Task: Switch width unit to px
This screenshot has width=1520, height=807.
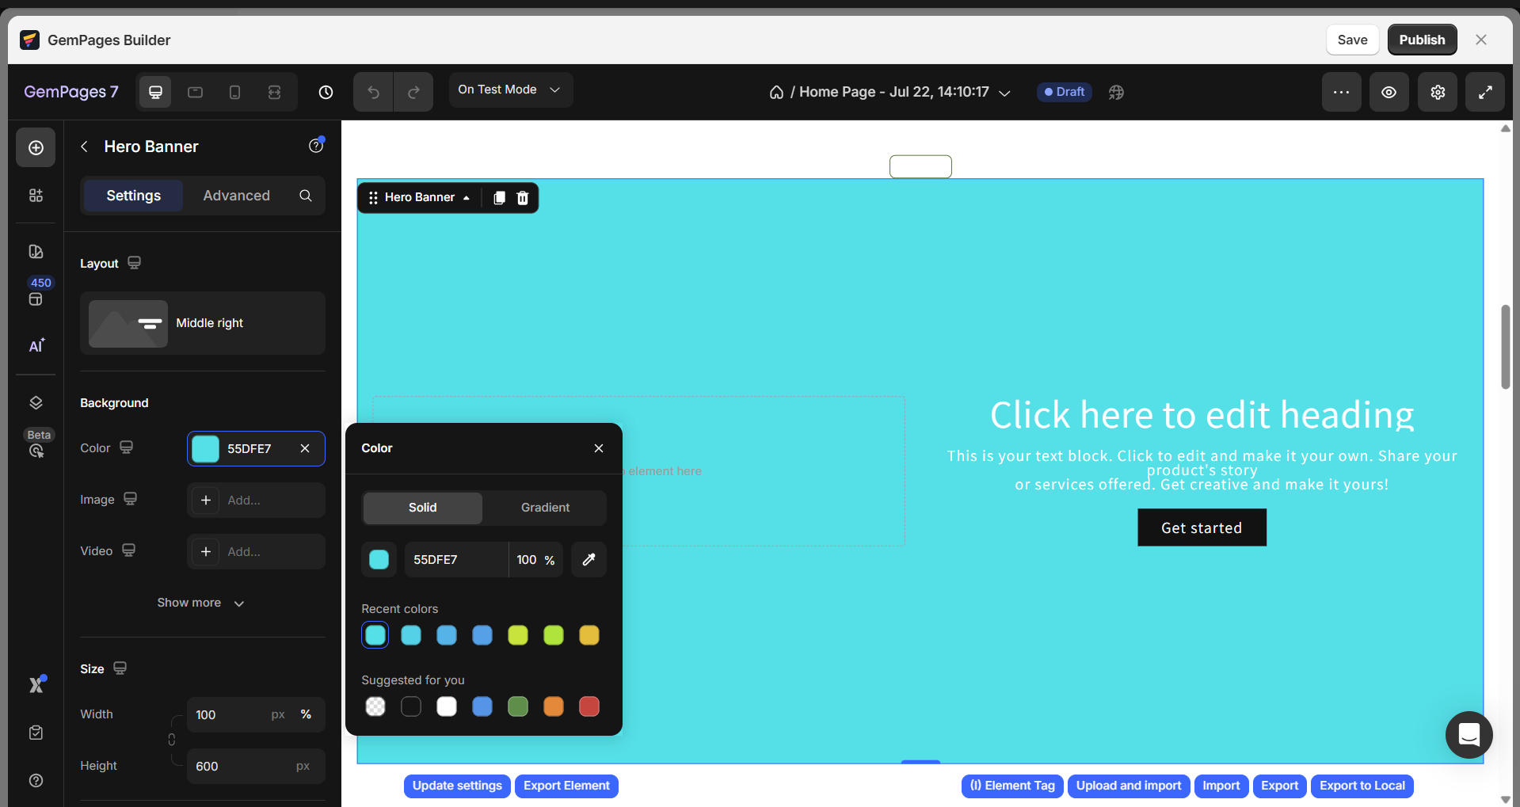Action: point(278,714)
